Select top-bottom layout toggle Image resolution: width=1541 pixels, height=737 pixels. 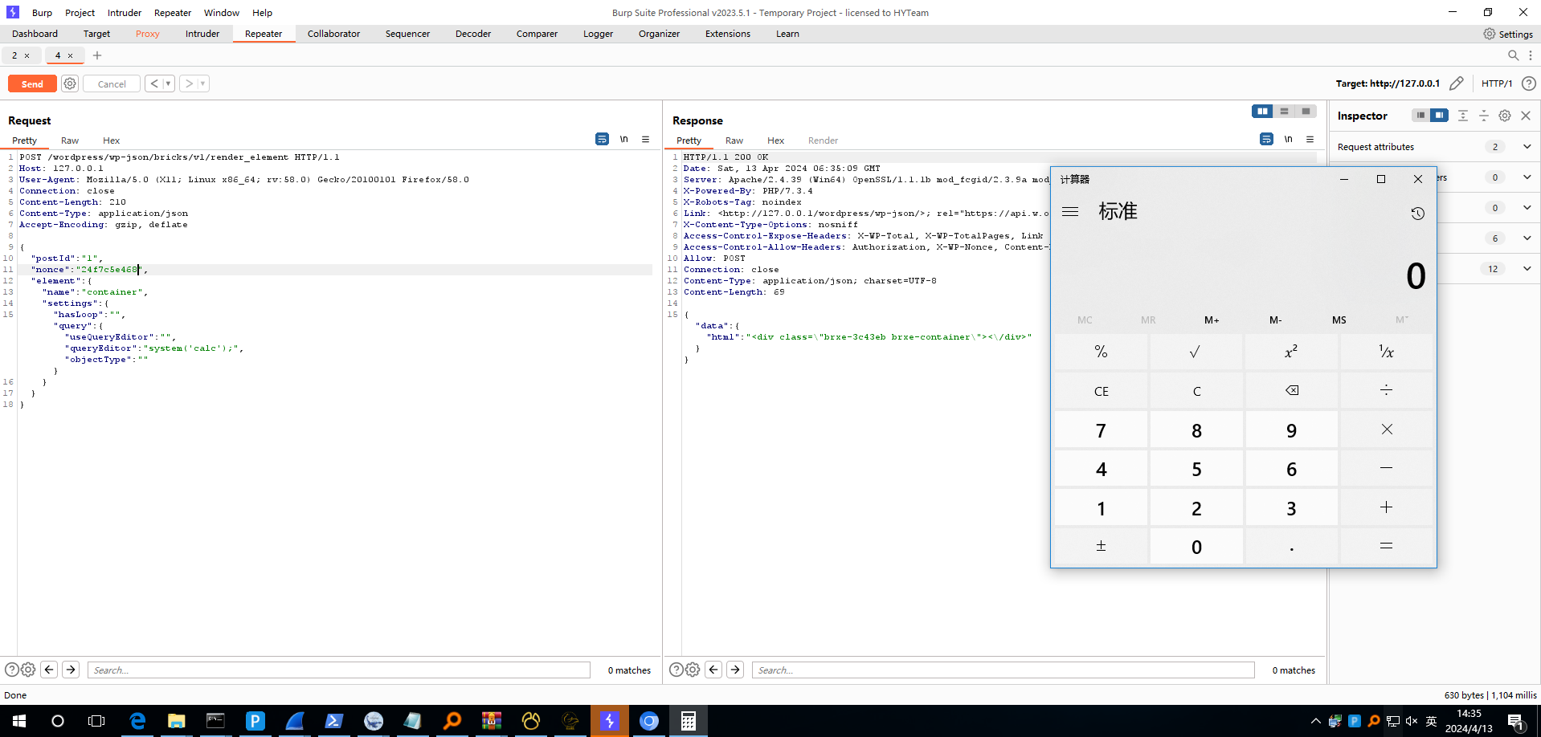point(1284,112)
